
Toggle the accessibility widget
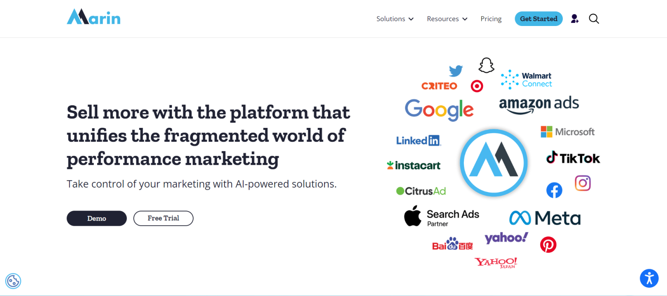[x=649, y=278]
